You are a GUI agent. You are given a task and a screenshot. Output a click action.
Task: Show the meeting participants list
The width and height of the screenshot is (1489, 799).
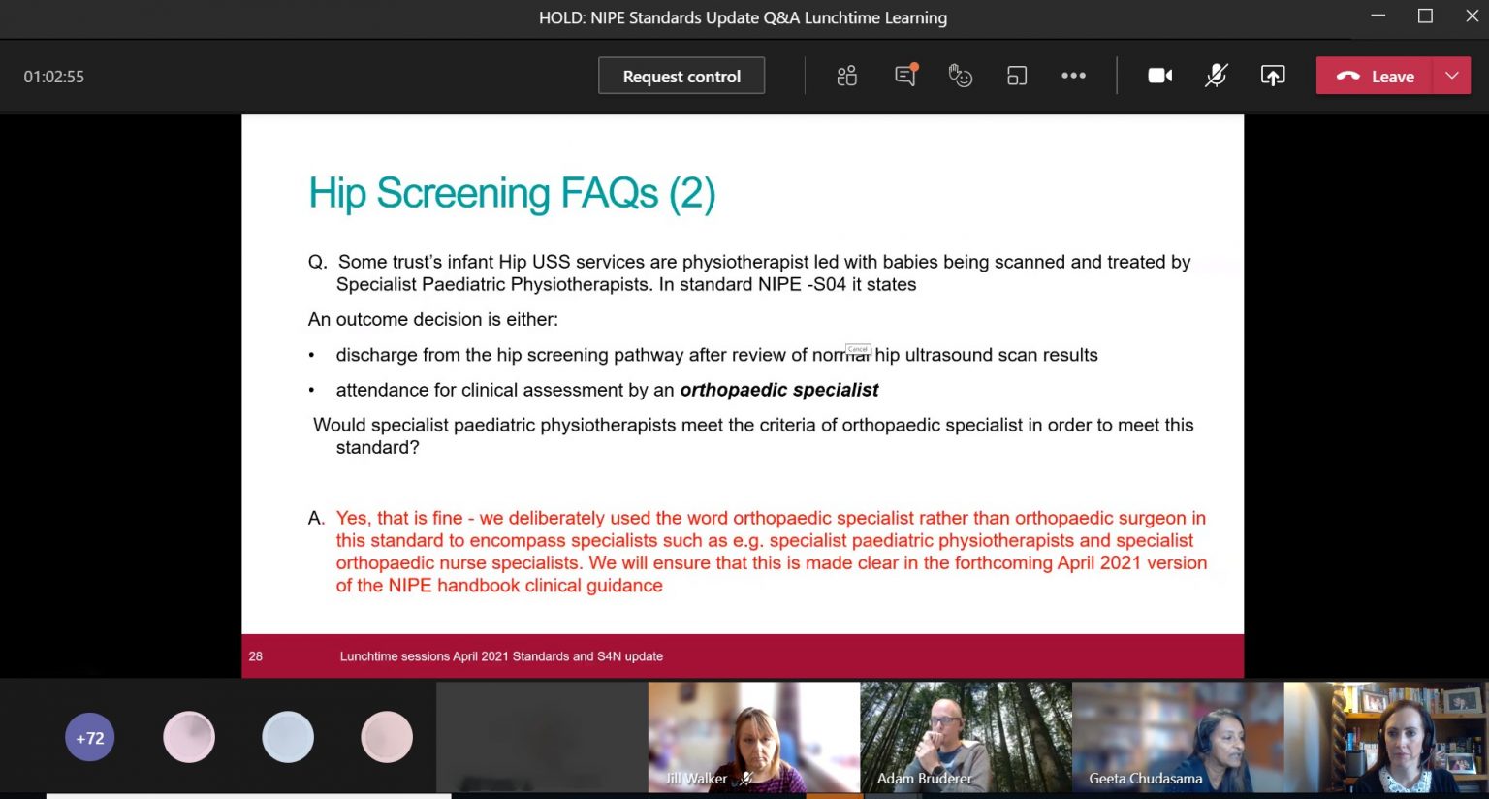[845, 76]
